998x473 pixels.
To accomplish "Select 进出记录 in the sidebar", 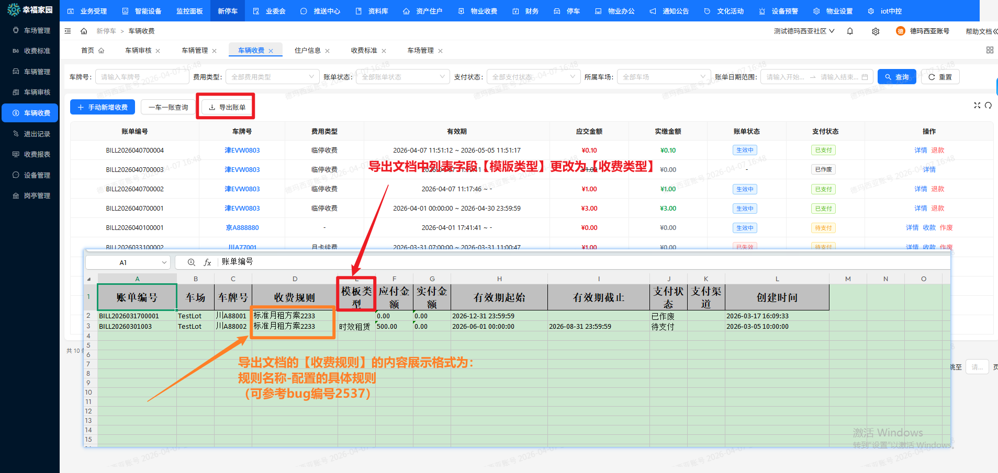I will point(37,134).
